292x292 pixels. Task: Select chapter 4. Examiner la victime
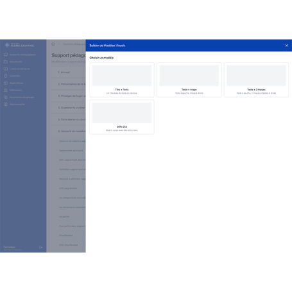(x=69, y=108)
